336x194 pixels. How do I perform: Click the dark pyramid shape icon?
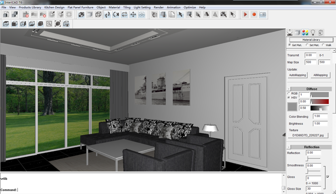pyautogui.click(x=206, y=15)
